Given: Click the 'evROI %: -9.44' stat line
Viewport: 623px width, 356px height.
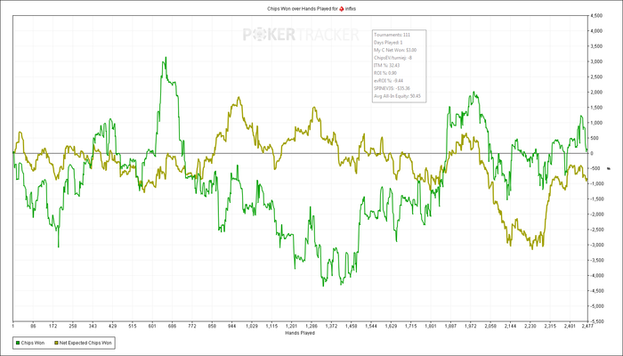Looking at the screenshot, I should pyautogui.click(x=388, y=81).
